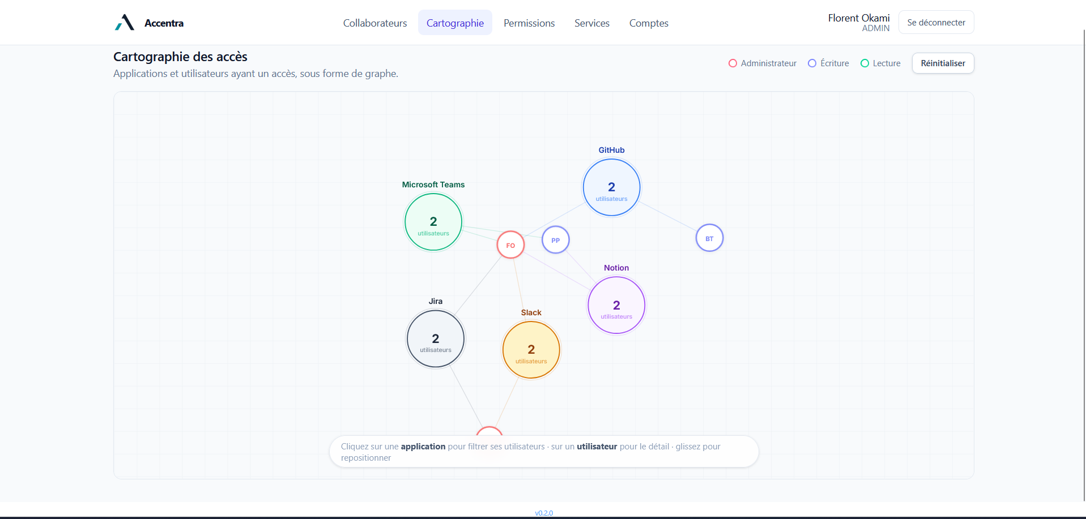This screenshot has height=519, width=1086.
Task: Click the Florent Okami user name
Action: (x=859, y=18)
